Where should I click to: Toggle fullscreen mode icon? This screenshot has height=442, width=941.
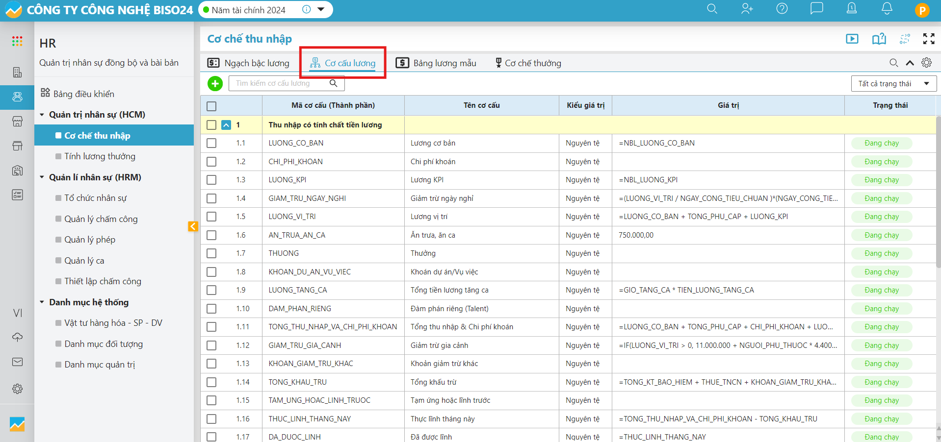coord(928,39)
